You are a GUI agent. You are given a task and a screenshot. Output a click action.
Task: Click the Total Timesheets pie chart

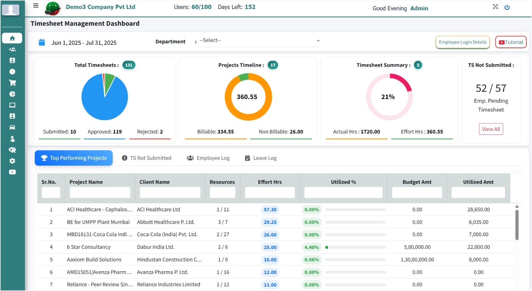point(105,97)
